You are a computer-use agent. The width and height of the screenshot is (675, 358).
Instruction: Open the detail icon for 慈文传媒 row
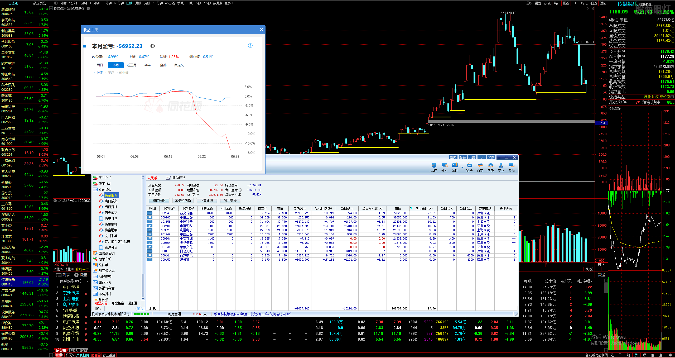[x=150, y=213]
